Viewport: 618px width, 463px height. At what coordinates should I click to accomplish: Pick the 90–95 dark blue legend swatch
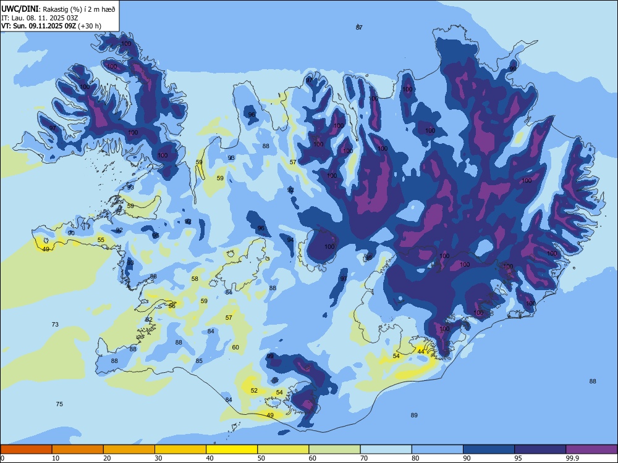[x=489, y=449]
